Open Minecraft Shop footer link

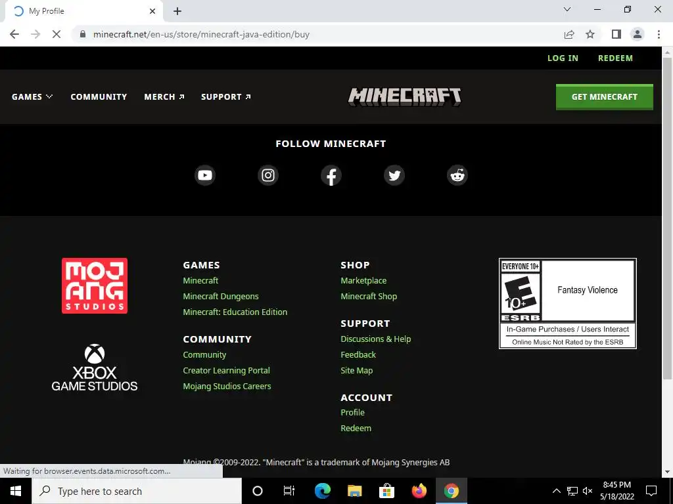click(369, 297)
